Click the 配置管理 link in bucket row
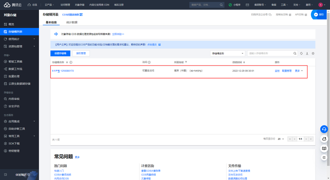This screenshot has width=330, height=180. [286, 71]
